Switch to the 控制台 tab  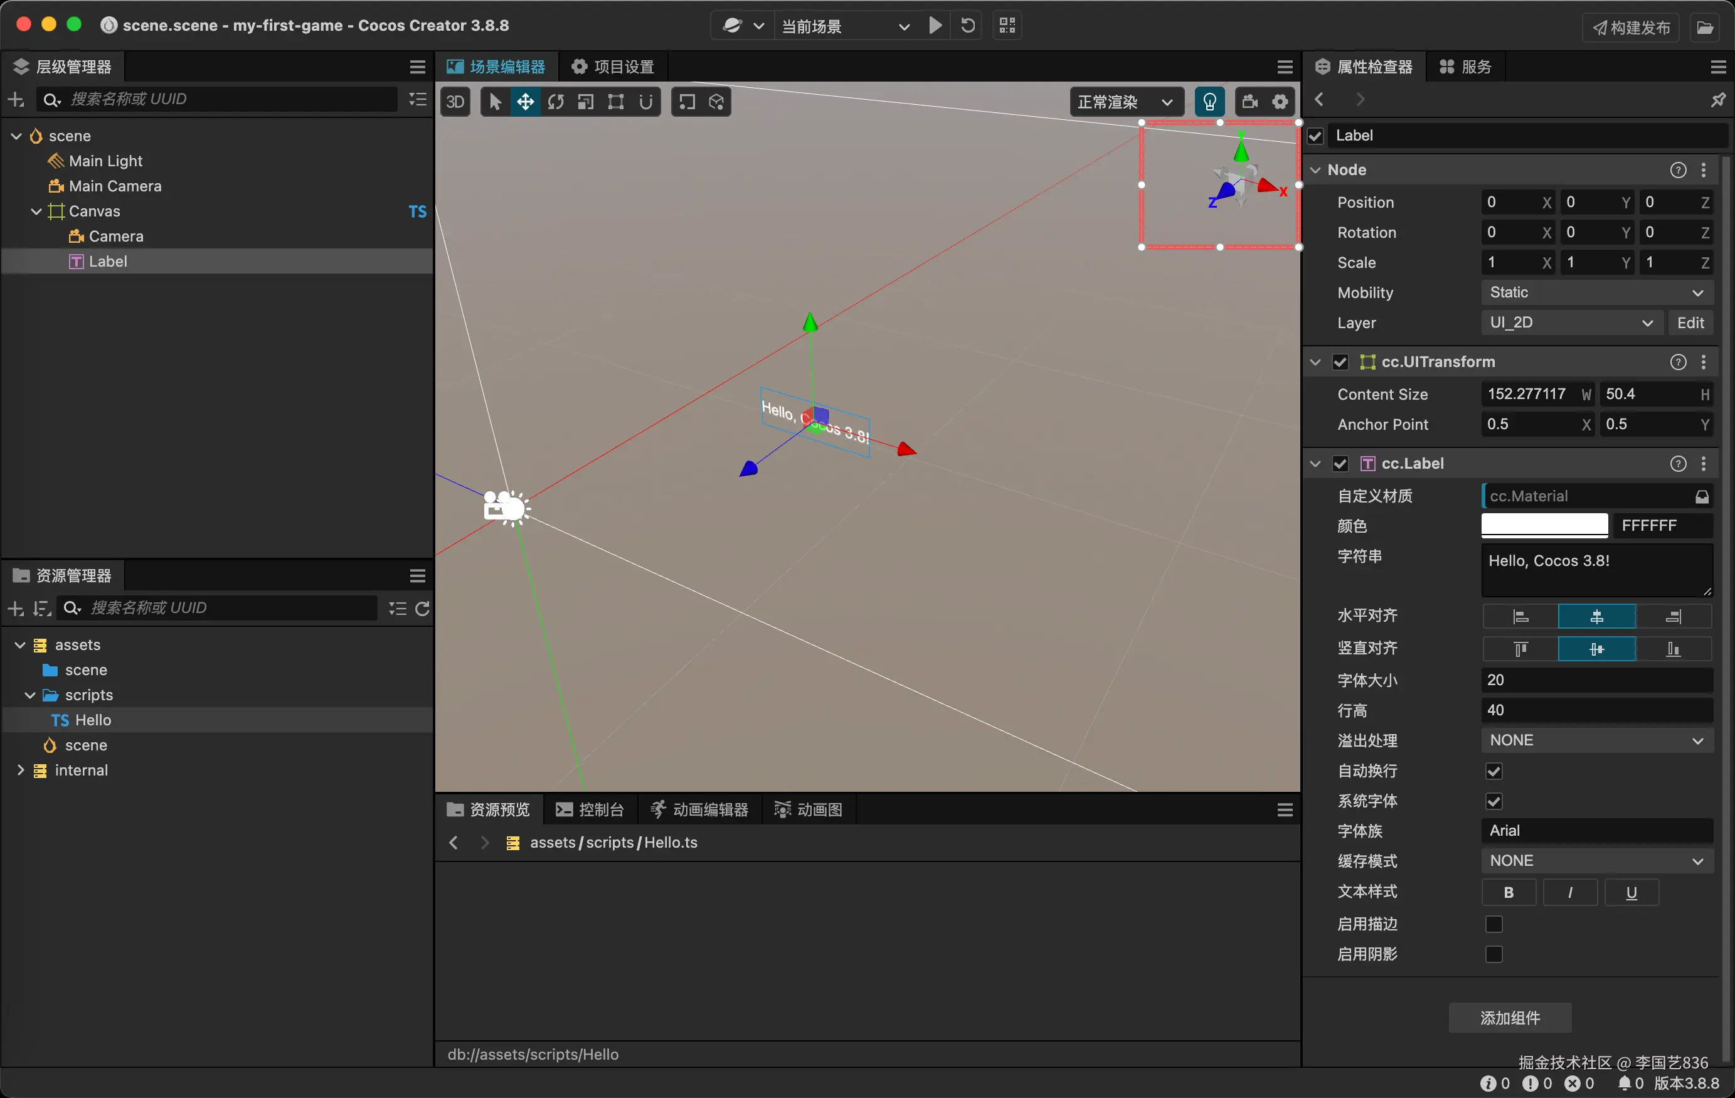(590, 809)
